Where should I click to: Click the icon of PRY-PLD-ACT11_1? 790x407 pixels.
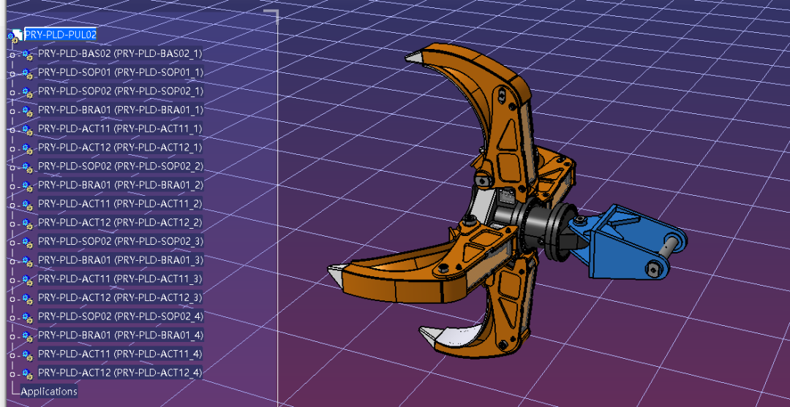27,130
